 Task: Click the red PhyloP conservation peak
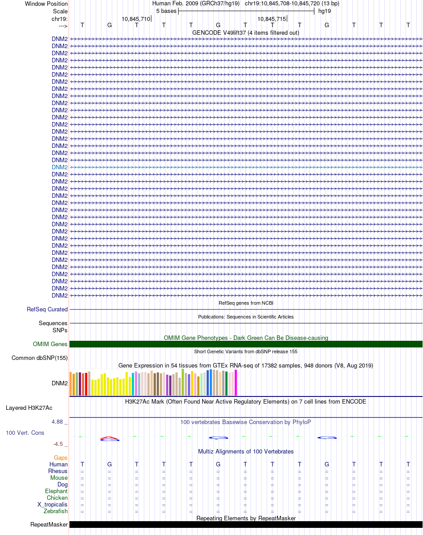click(x=110, y=437)
